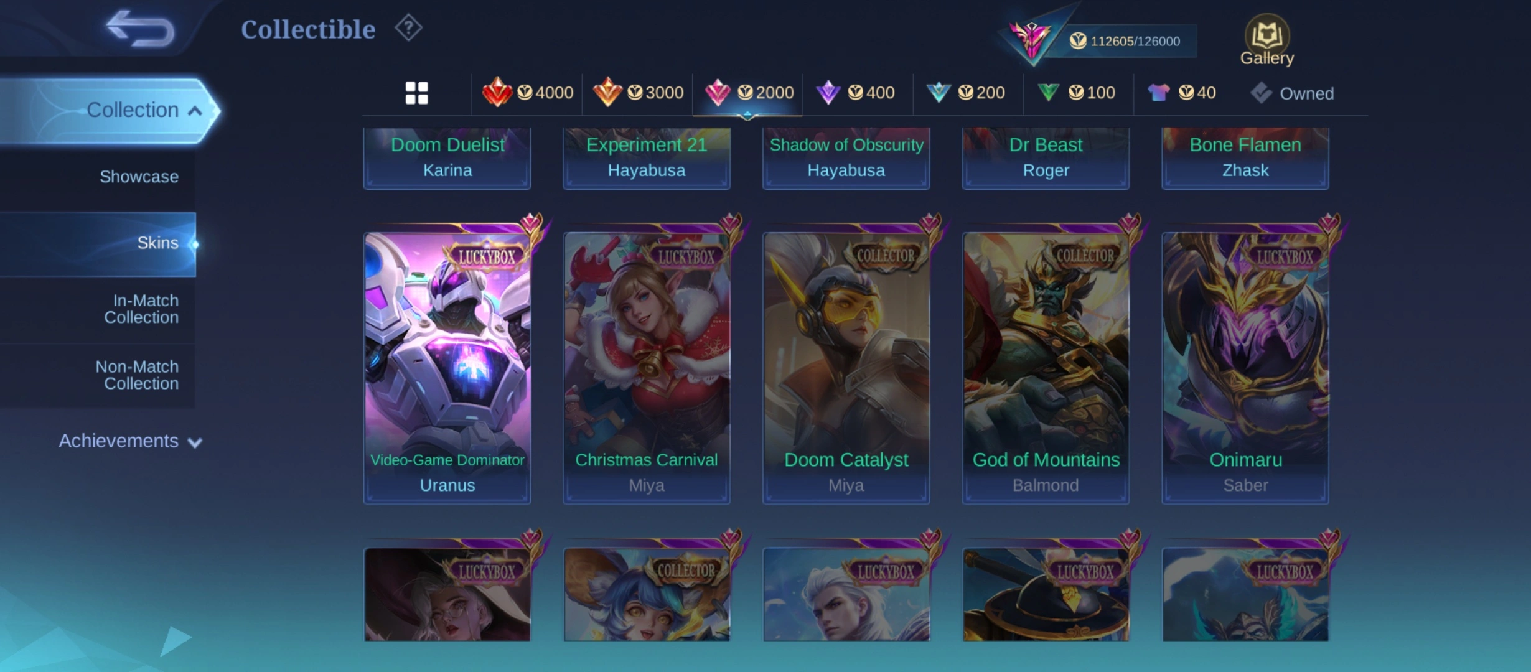Filter by the green 100 gem tier

(x=1076, y=93)
